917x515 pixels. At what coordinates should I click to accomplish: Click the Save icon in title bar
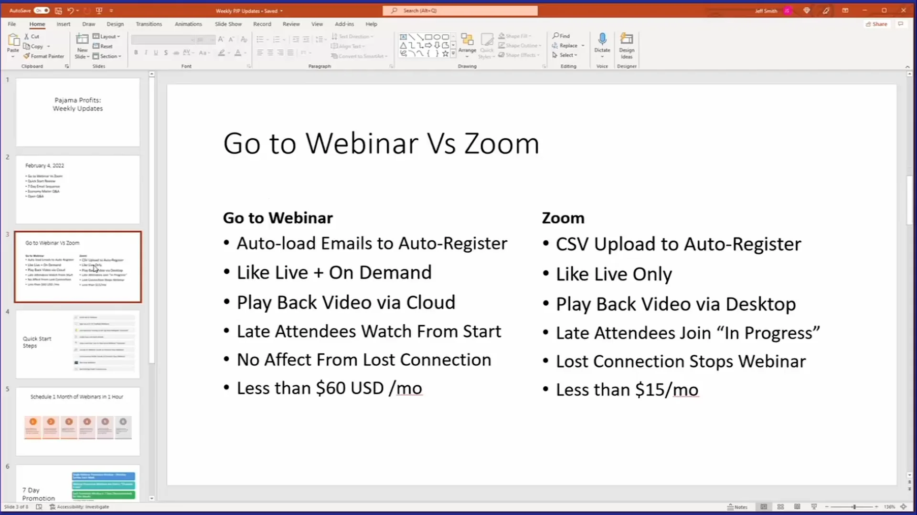[58, 10]
